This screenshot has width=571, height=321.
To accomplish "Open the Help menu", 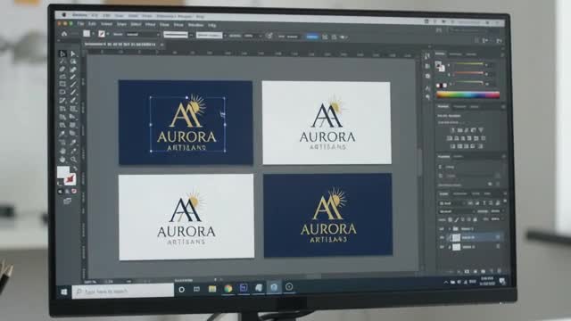I will 212,26.
